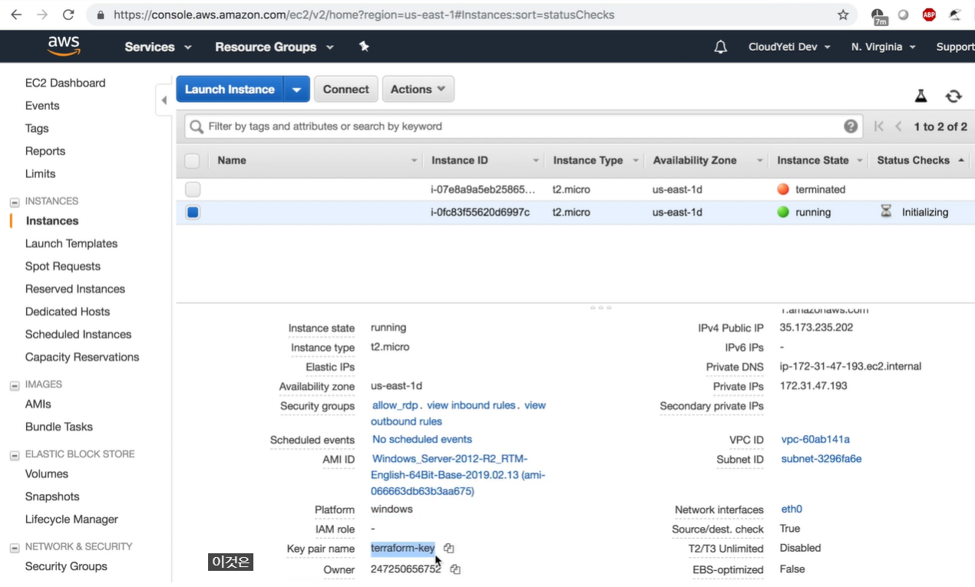Open the CloudYeti Dev account menu
This screenshot has height=587, width=975.
(789, 47)
